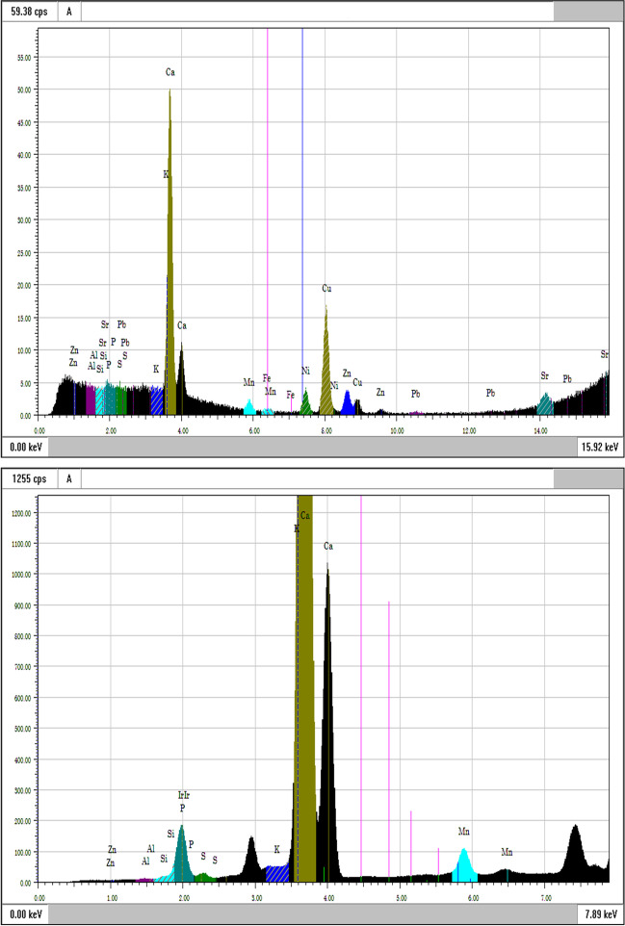This screenshot has width=625, height=926.
Task: Click the horizontal energy scrollbar under the lower spectrum
Action: (314, 914)
